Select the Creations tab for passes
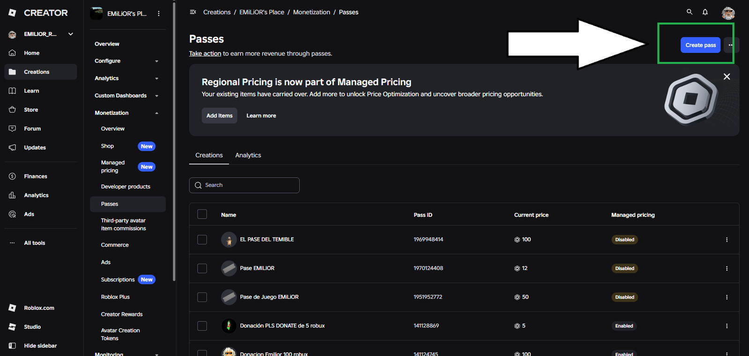The height and width of the screenshot is (356, 749). (209, 155)
